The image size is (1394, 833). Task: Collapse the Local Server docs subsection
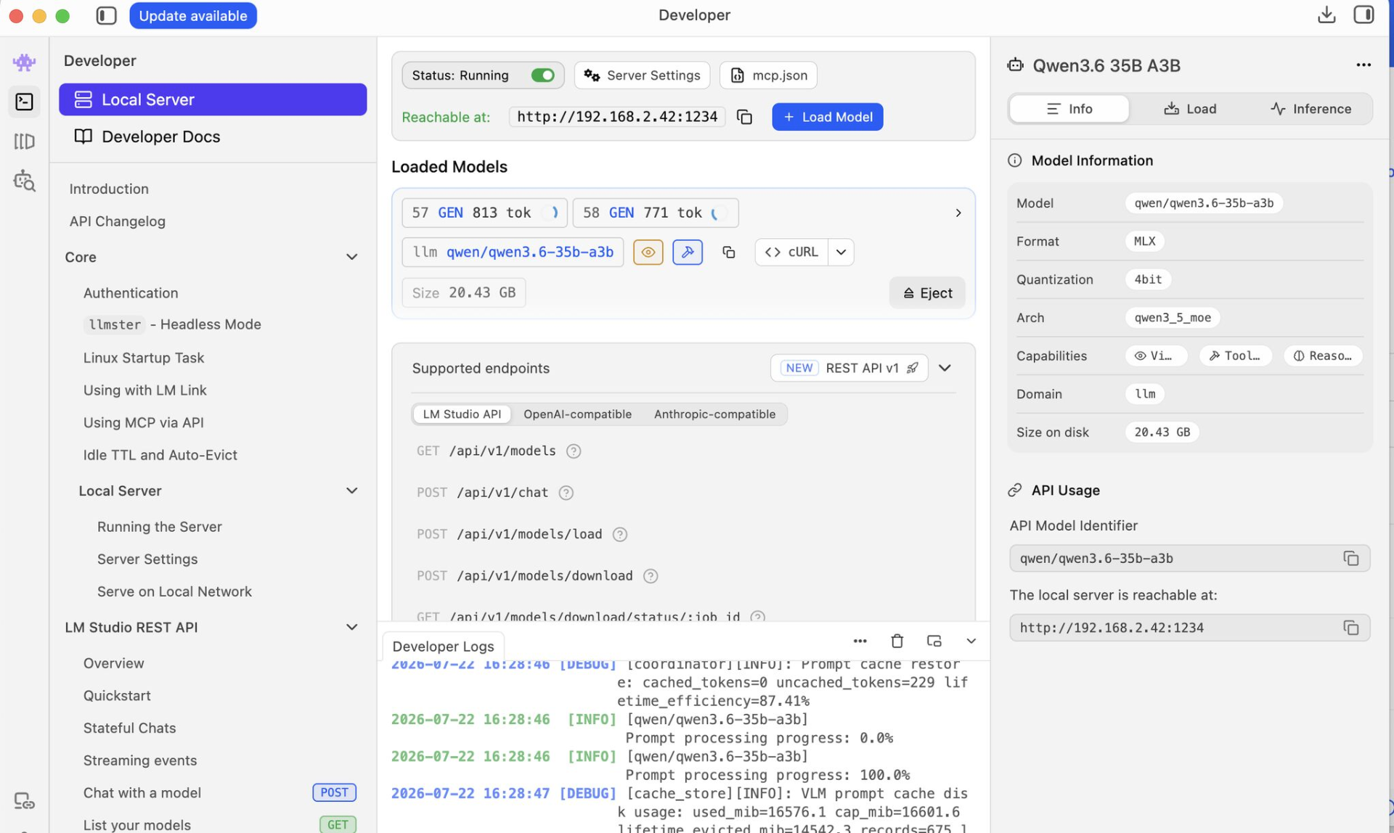click(x=351, y=491)
